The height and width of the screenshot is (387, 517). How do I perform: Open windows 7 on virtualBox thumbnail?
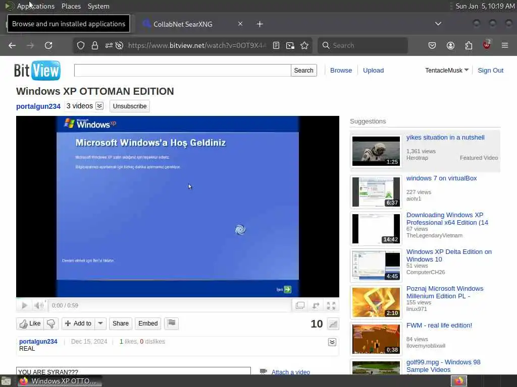click(x=376, y=192)
